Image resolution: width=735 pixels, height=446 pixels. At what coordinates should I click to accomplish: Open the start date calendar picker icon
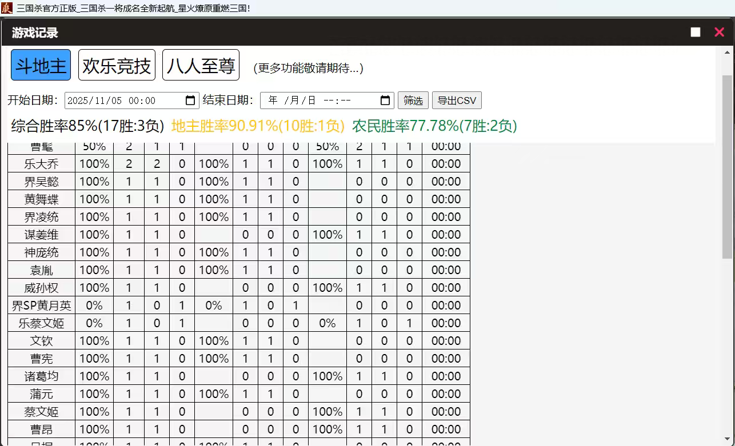190,101
